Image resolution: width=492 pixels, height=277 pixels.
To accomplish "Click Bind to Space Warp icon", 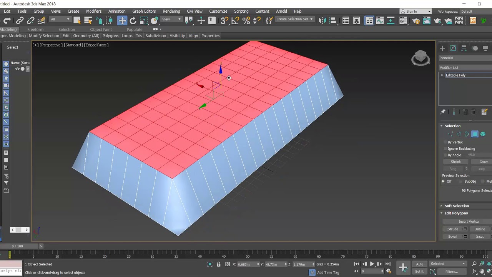I will pos(42,20).
